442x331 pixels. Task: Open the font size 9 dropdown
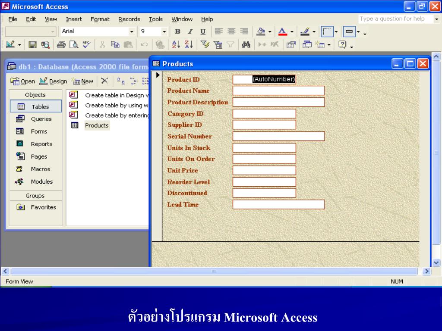164,31
